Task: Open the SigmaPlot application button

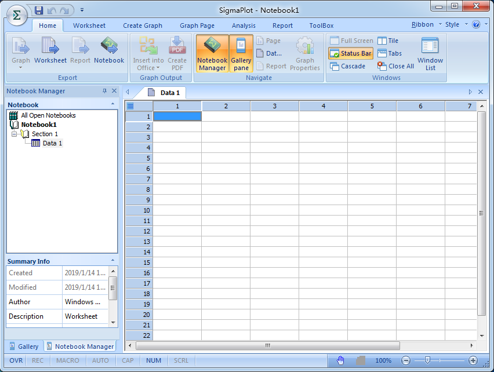Action: (17, 16)
